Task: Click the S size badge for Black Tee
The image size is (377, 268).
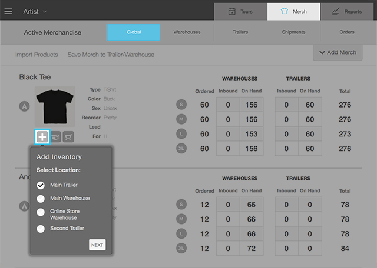Action: pyautogui.click(x=181, y=105)
